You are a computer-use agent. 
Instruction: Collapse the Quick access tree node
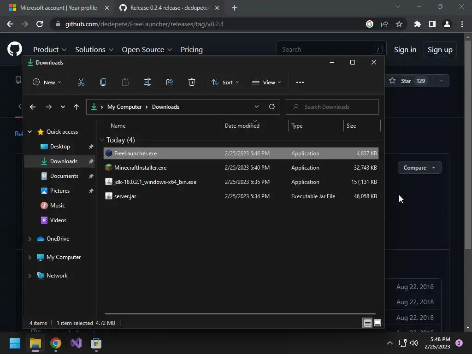(x=30, y=131)
